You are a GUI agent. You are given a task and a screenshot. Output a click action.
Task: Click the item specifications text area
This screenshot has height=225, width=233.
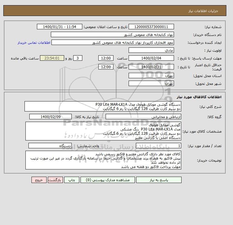coord(103,131)
